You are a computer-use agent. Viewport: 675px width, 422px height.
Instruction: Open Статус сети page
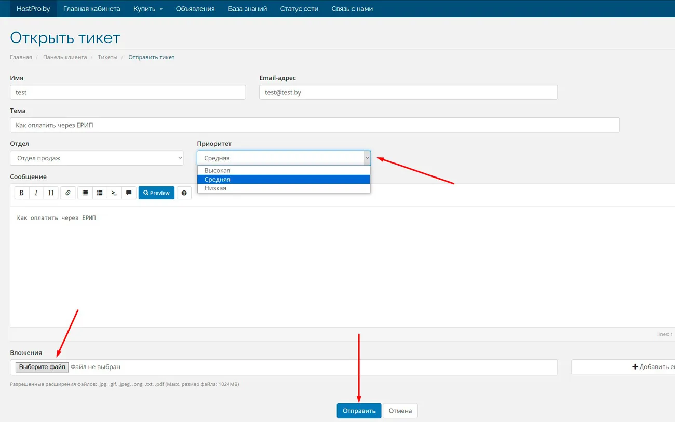click(299, 9)
